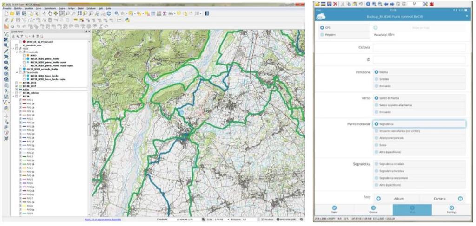This screenshot has width=476, height=226.
Task: Click the Open Project folder icon in QGIS
Action: point(12,13)
